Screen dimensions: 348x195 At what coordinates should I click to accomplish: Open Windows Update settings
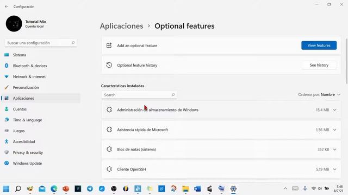41,163
